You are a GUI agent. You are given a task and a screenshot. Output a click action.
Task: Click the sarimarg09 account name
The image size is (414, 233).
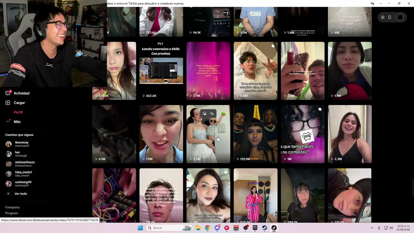pos(23,182)
